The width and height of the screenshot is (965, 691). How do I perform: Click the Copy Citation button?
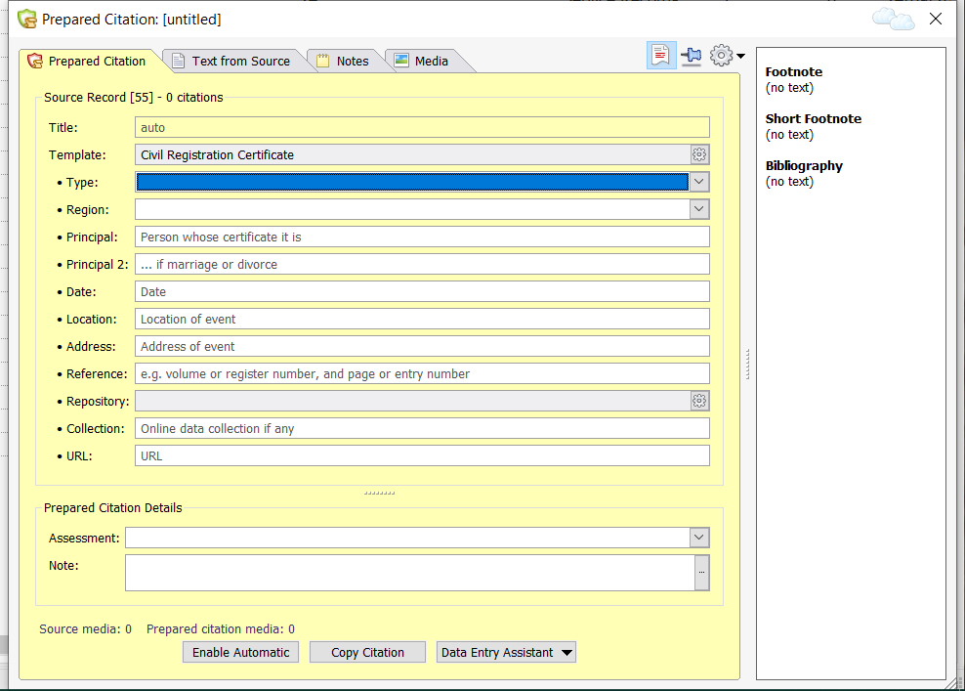click(367, 652)
